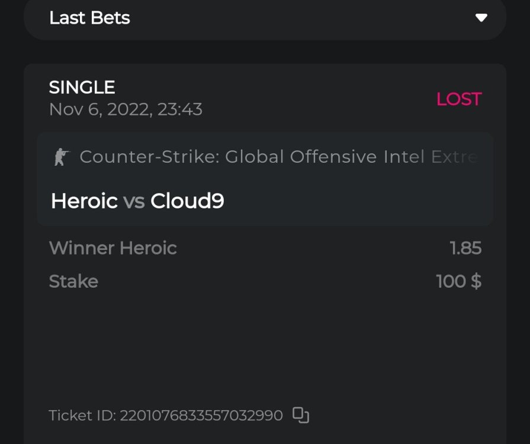Click the "vs" text between teams

tap(134, 202)
